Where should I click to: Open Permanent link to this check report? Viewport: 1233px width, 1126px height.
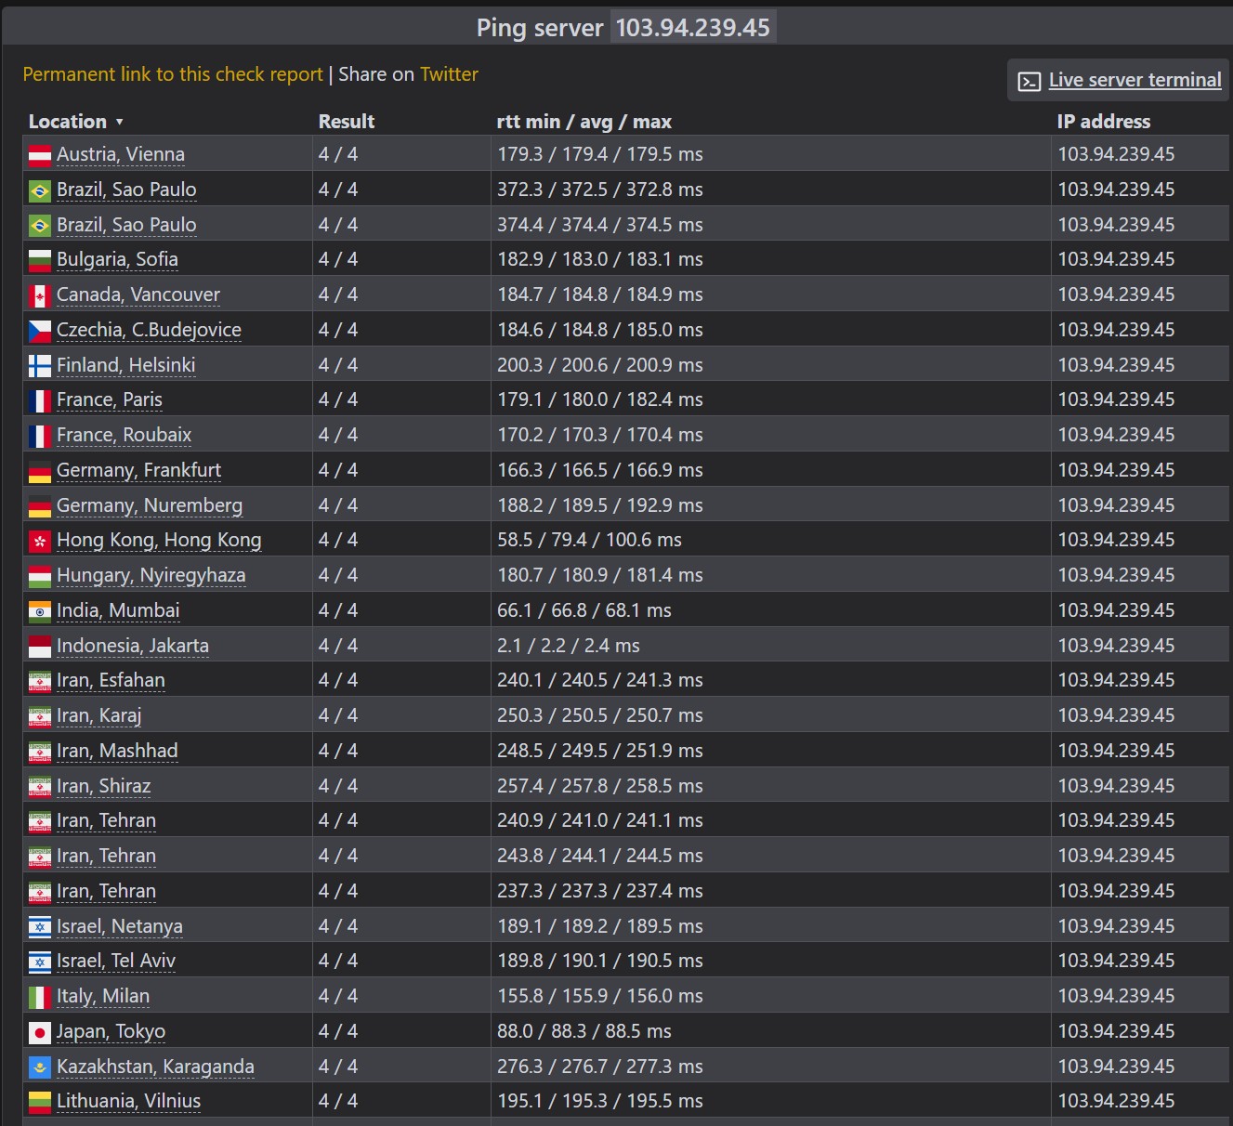coord(173,74)
